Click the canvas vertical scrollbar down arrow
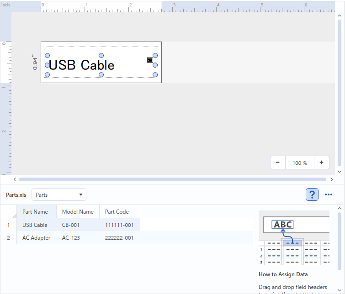The image size is (345, 294). point(339,171)
